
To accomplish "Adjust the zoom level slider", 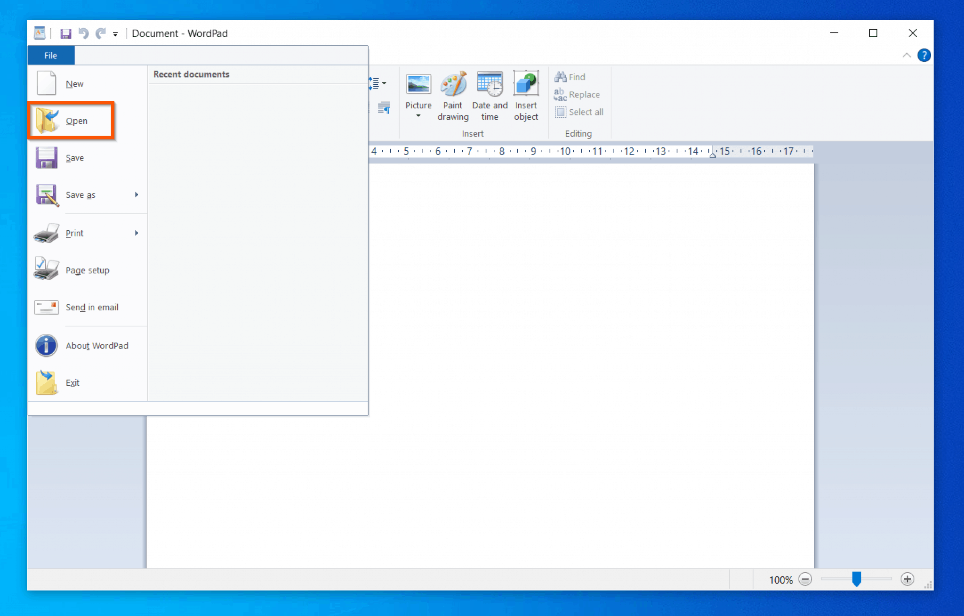I will pos(857,579).
